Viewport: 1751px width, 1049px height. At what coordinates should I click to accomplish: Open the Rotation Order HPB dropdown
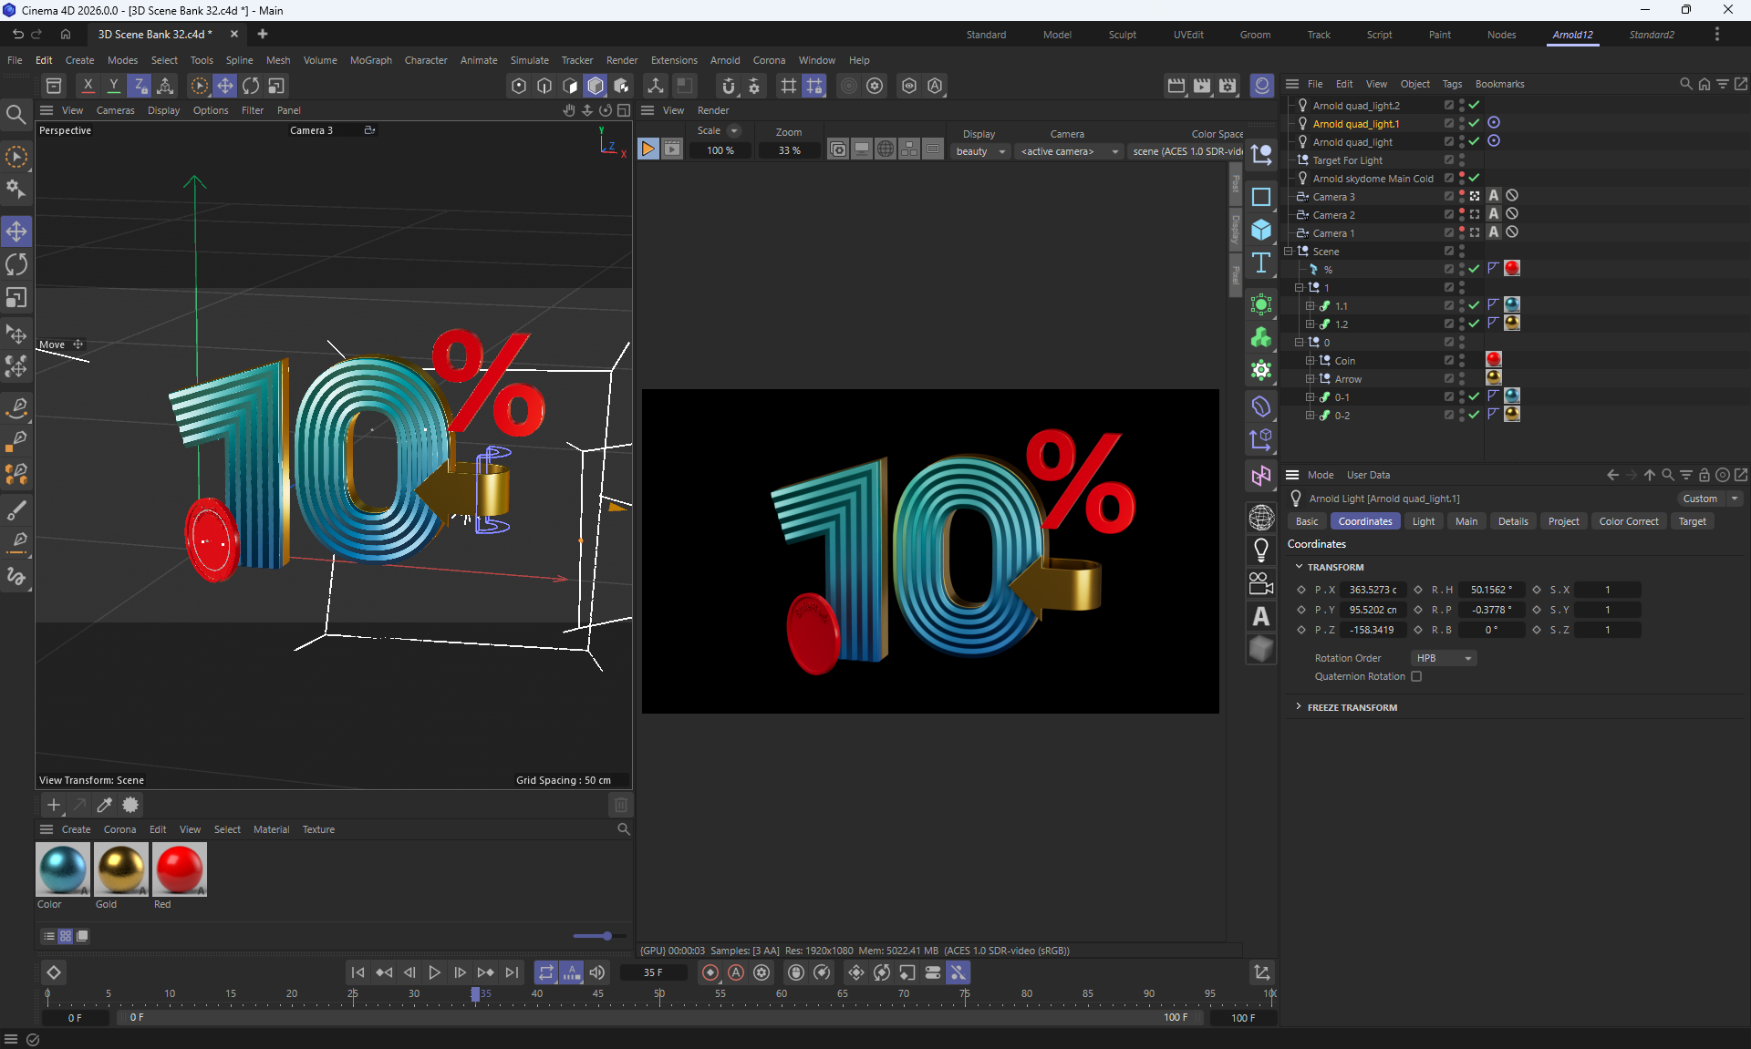tap(1444, 658)
